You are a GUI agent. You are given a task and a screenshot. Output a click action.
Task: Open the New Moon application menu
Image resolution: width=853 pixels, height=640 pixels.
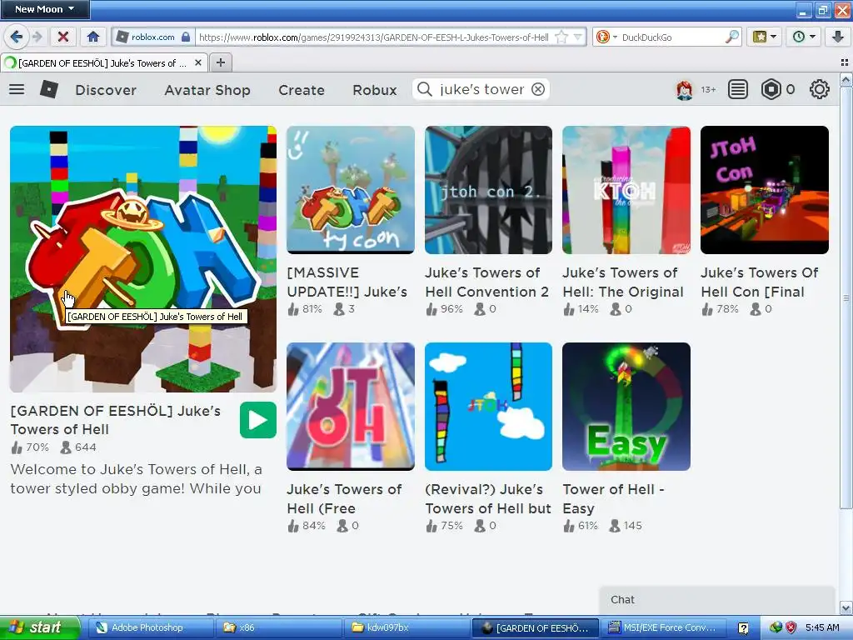pos(45,9)
